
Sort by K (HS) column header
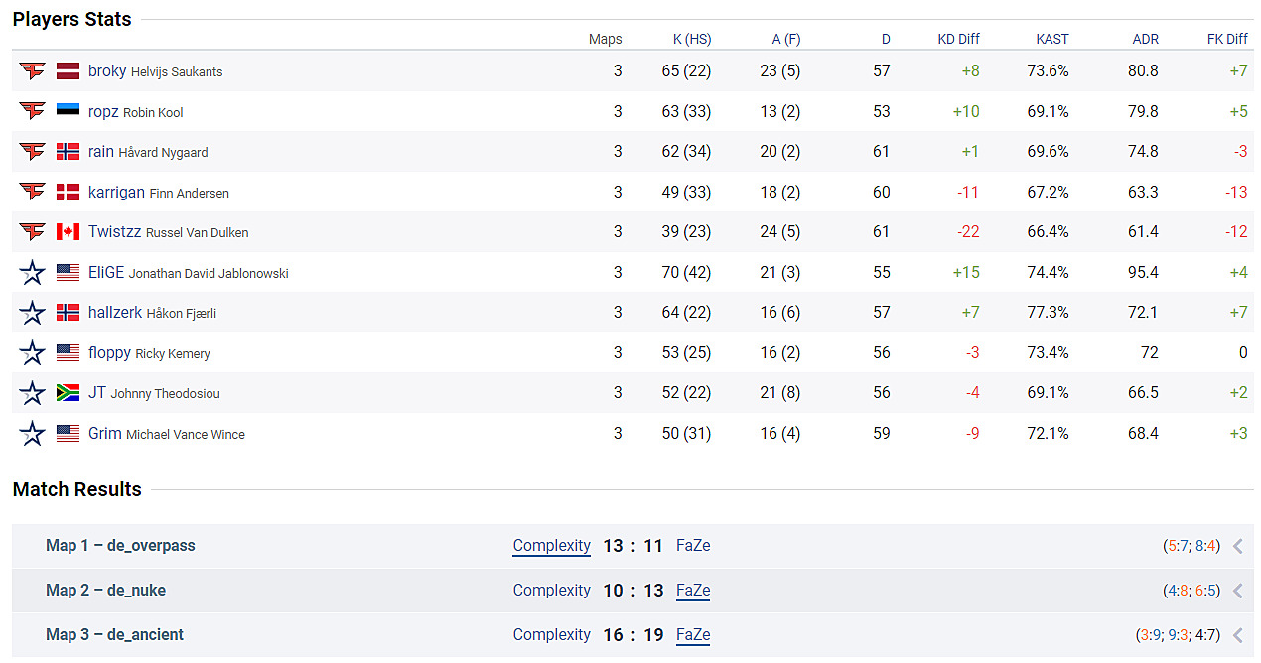691,39
